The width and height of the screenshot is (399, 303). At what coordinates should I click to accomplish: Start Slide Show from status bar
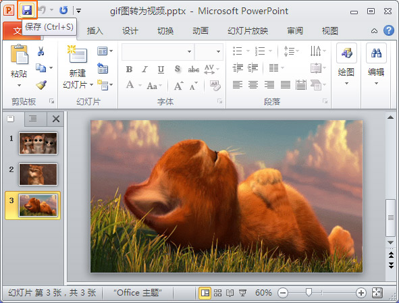tap(243, 293)
